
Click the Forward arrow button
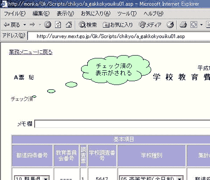point(33,25)
